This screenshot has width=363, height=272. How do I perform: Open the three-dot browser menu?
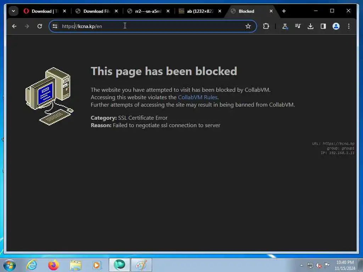[x=349, y=26]
